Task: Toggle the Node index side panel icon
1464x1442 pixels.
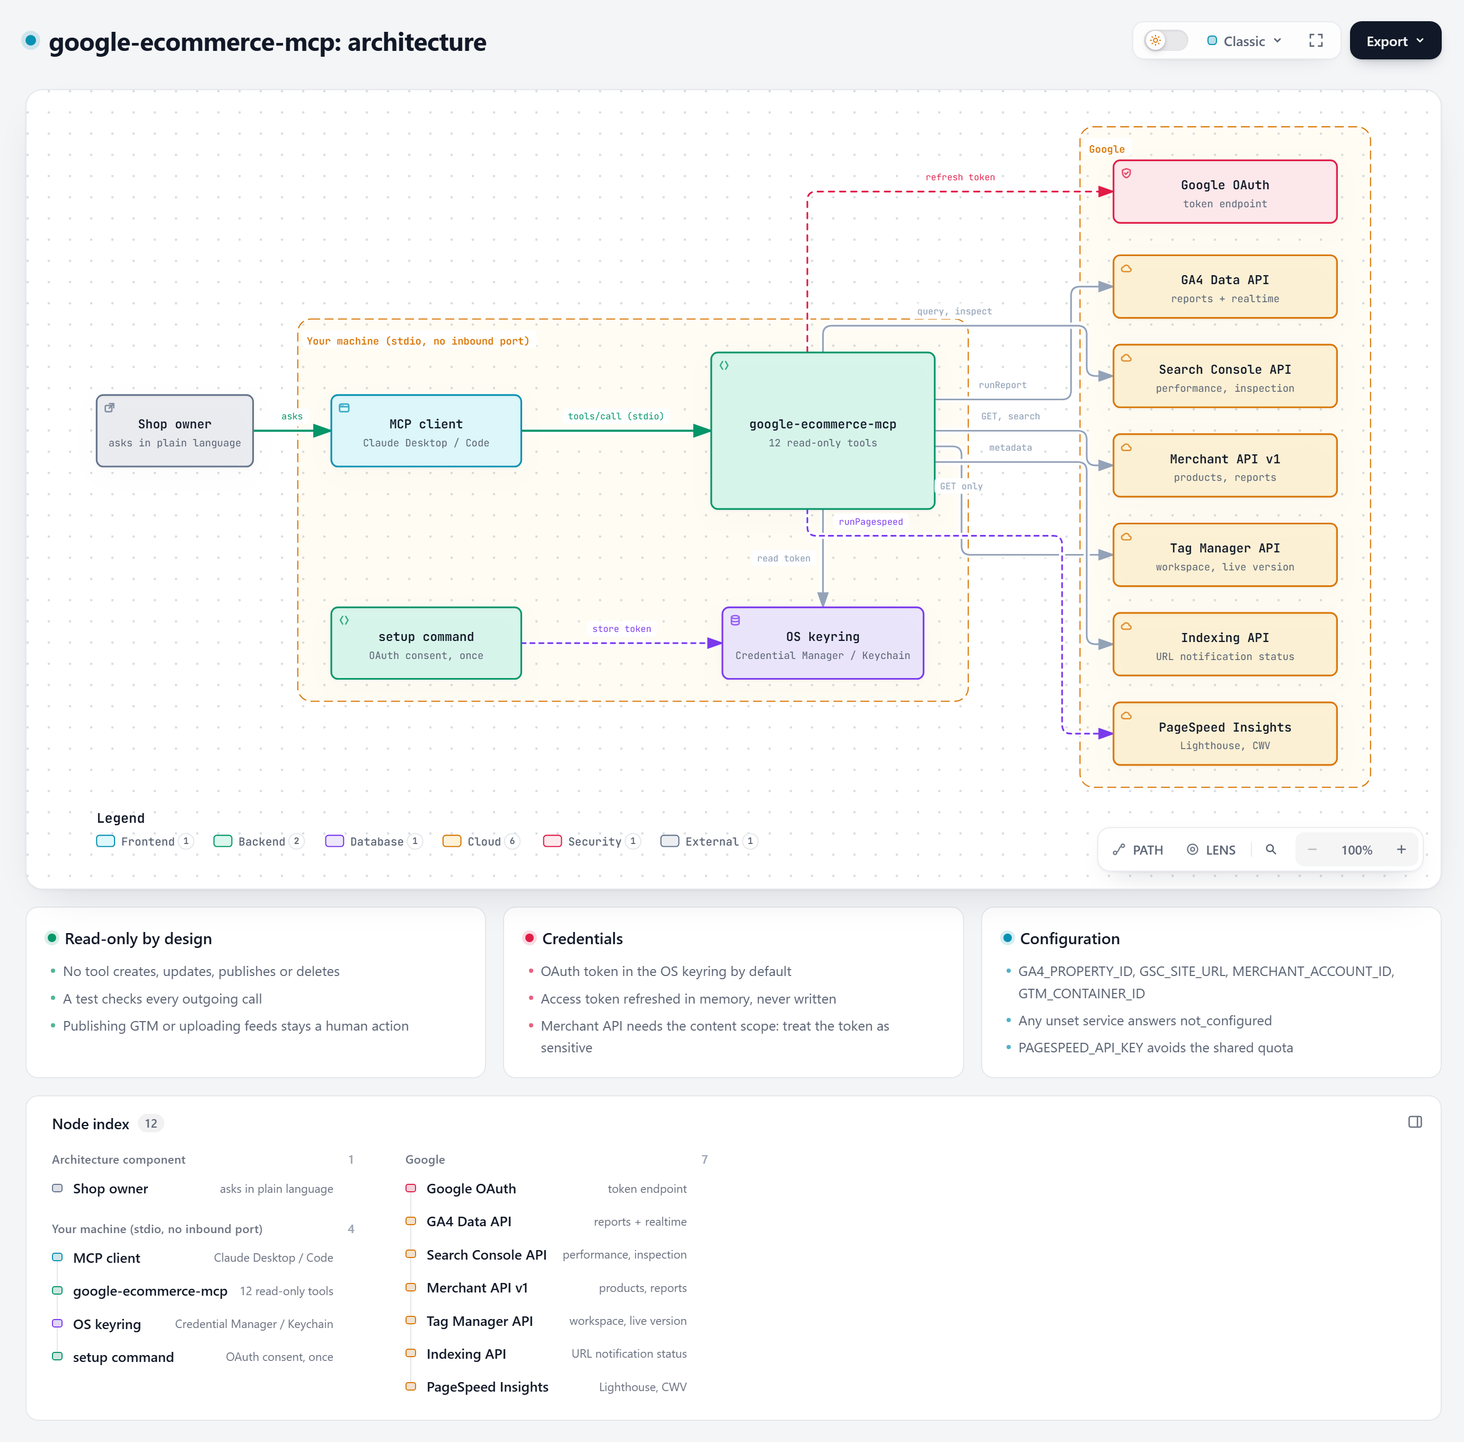Action: click(x=1415, y=1122)
